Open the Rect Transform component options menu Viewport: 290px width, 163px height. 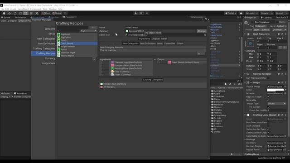pyautogui.click(x=285, y=34)
